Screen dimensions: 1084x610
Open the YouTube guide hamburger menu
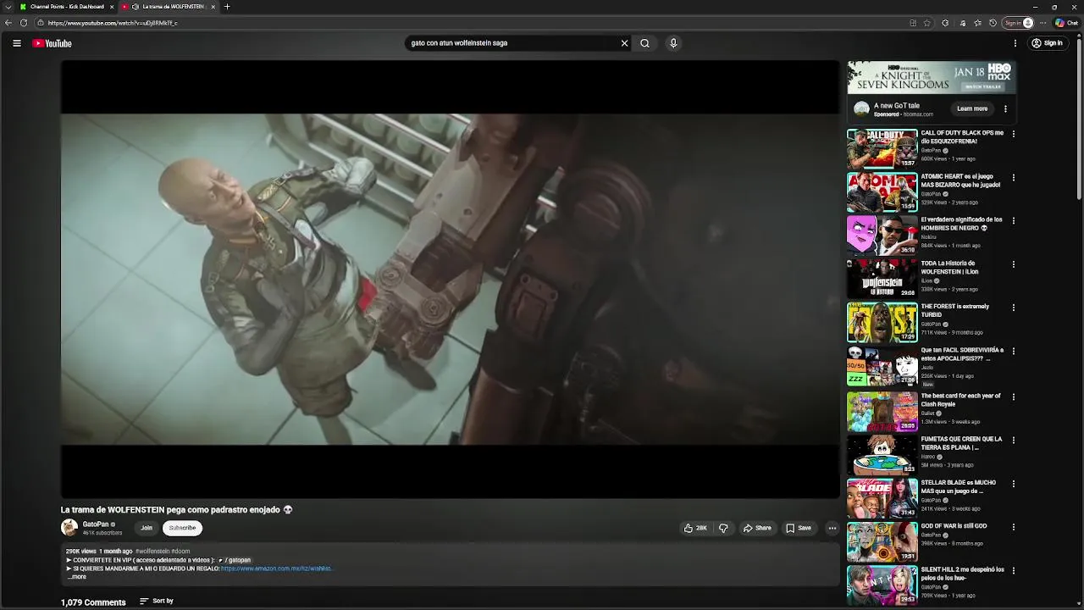[x=16, y=43]
